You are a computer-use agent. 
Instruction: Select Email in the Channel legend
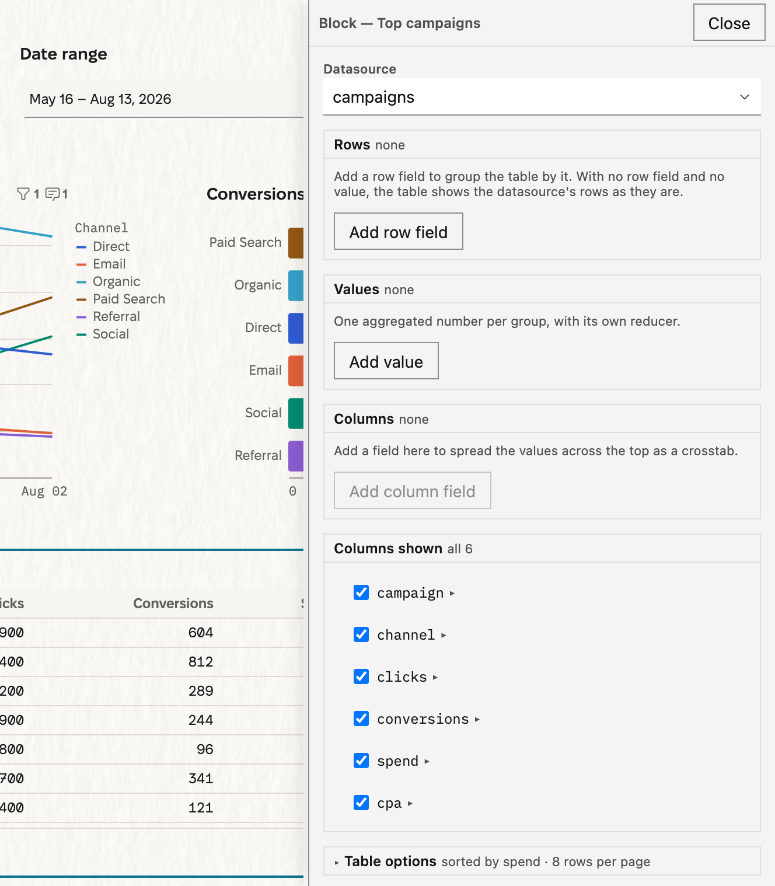pos(101,264)
